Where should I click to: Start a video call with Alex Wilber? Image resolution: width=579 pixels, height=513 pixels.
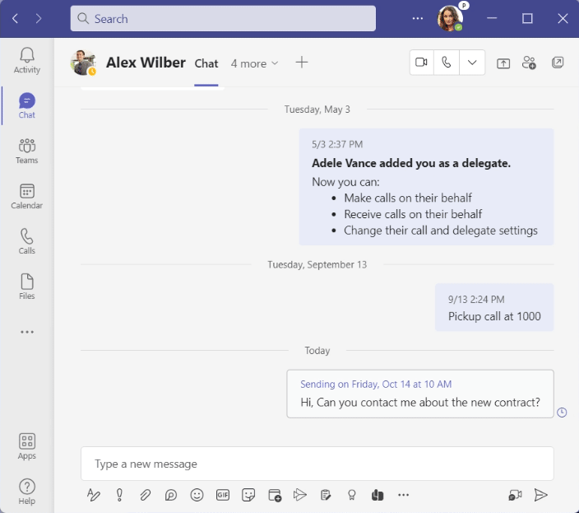(x=421, y=63)
